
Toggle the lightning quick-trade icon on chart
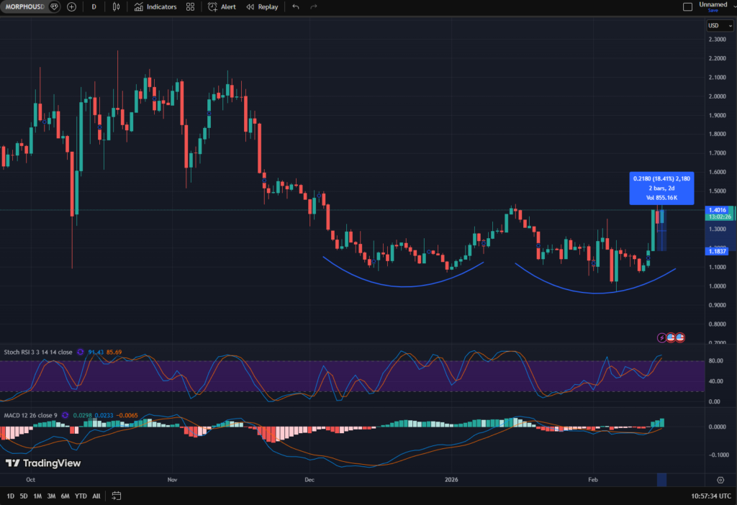point(661,337)
